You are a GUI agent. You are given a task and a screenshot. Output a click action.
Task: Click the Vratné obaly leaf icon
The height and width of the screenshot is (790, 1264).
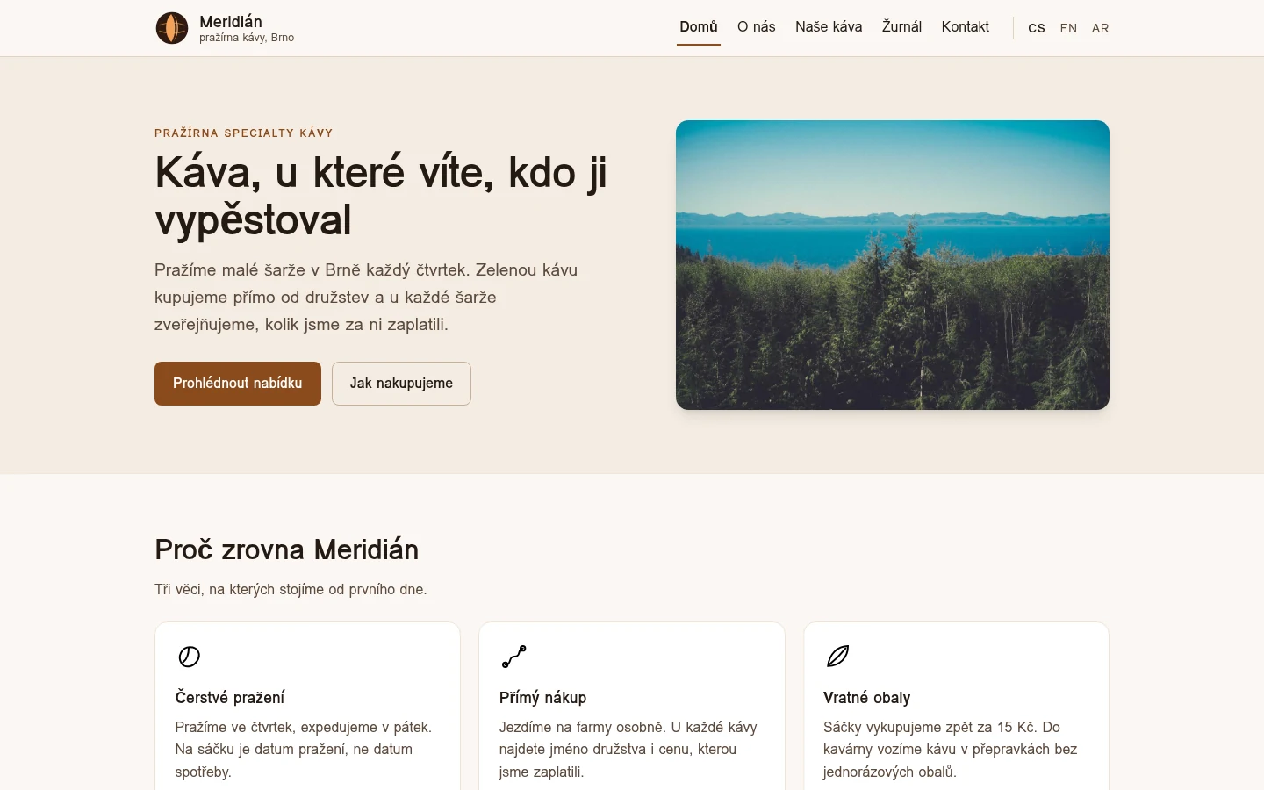point(838,657)
